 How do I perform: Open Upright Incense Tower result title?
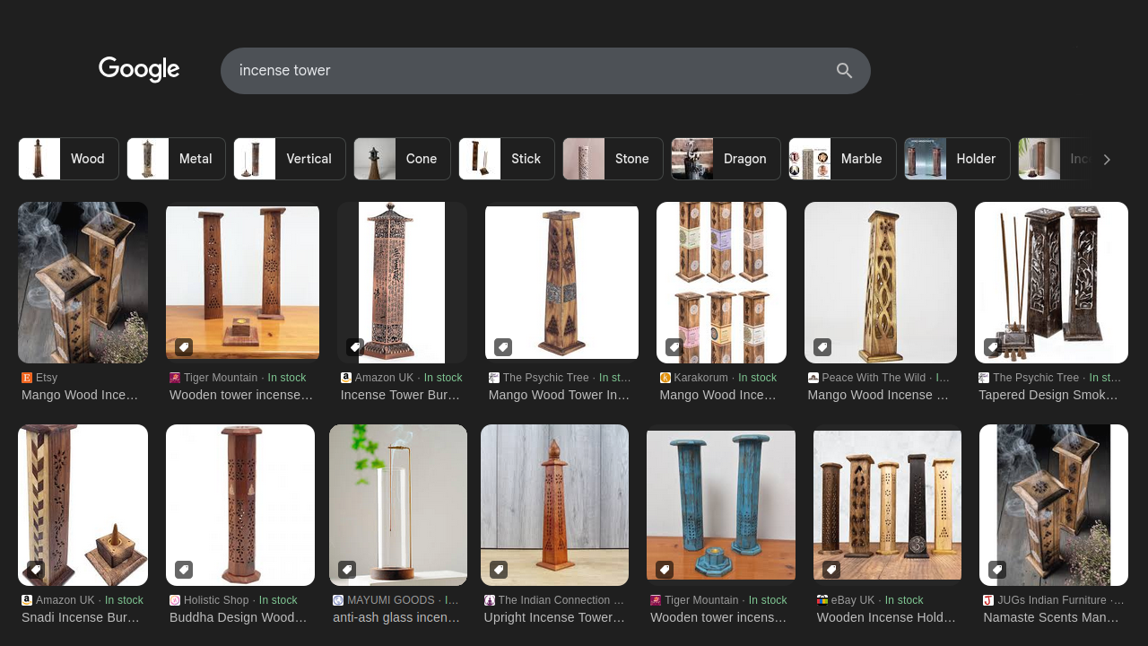(x=554, y=617)
